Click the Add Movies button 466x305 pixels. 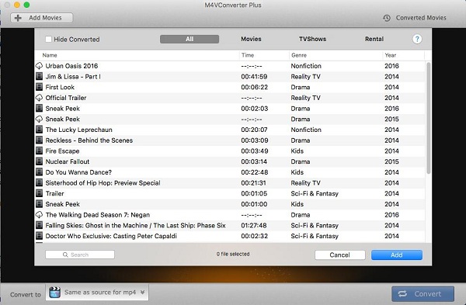point(42,18)
